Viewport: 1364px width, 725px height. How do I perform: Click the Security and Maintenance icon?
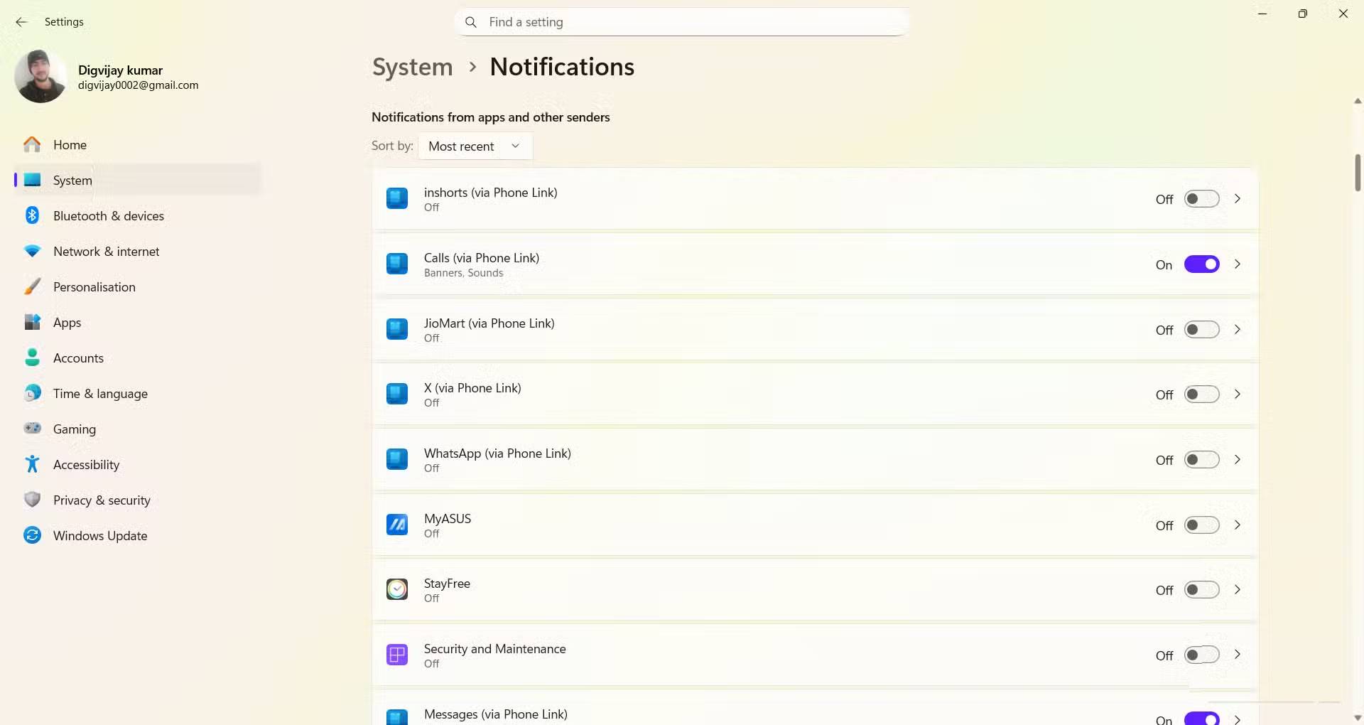point(397,655)
